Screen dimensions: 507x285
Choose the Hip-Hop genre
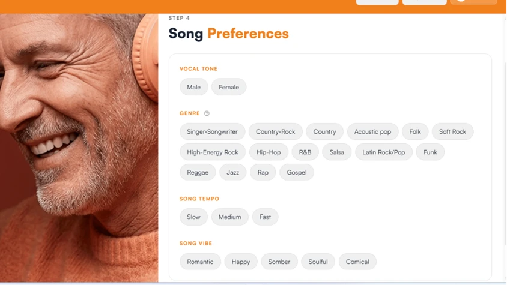coord(269,152)
